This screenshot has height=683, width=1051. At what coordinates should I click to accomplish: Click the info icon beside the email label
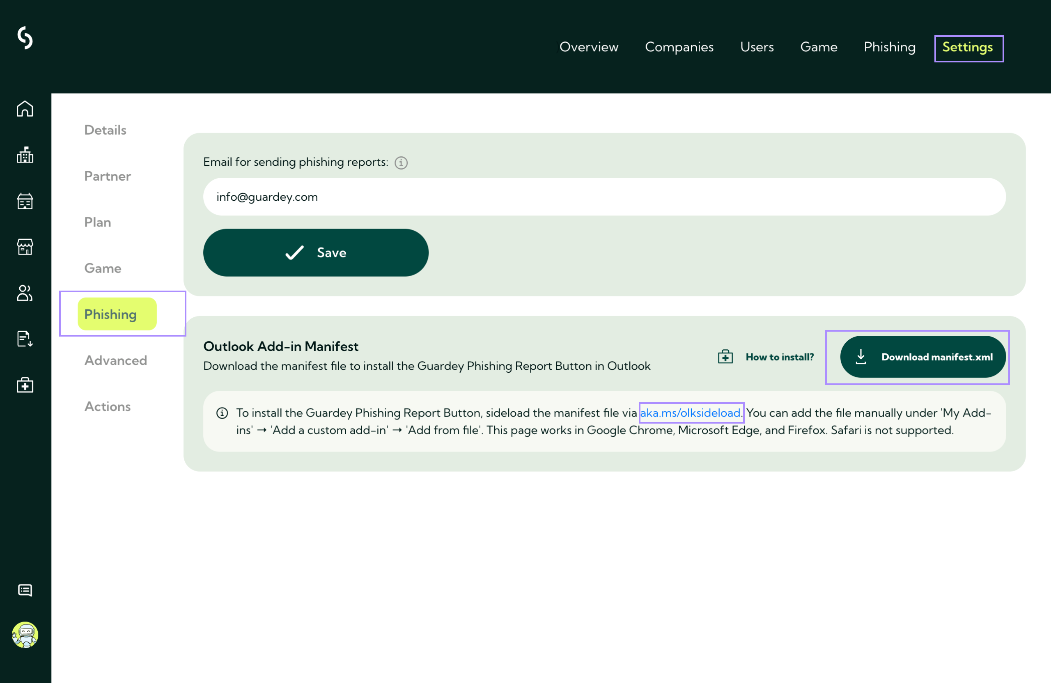pyautogui.click(x=401, y=163)
